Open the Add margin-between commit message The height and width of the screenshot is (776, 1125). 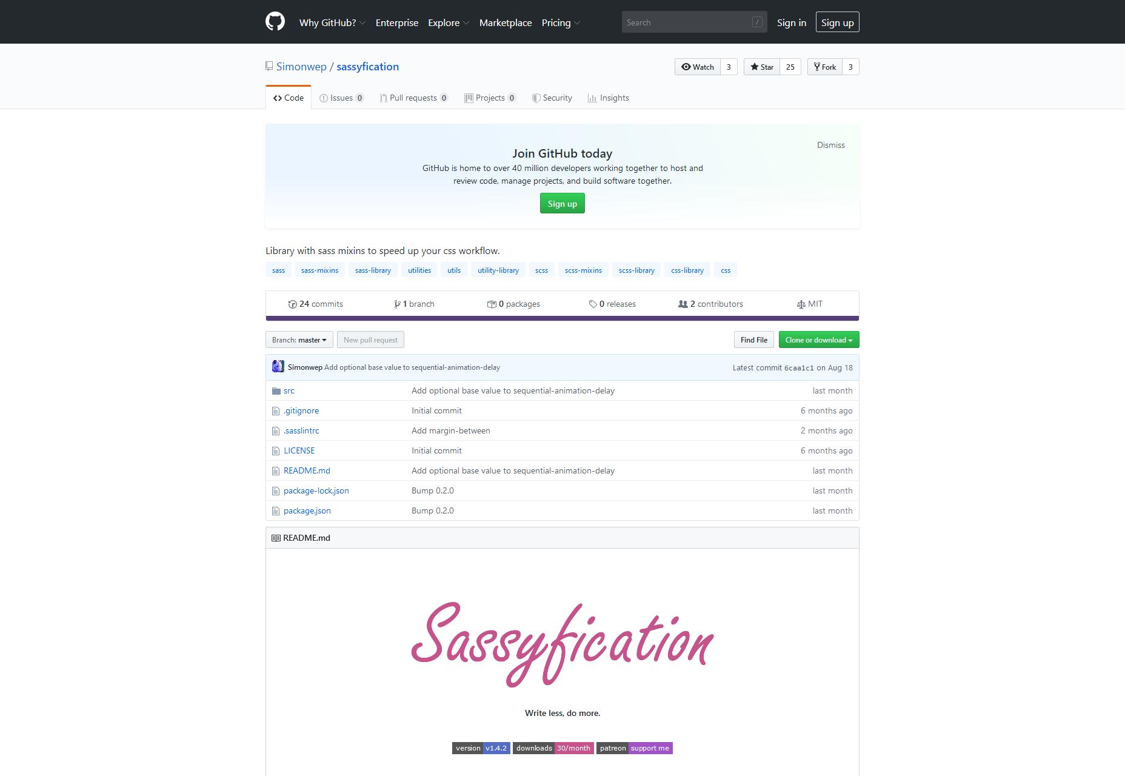451,430
